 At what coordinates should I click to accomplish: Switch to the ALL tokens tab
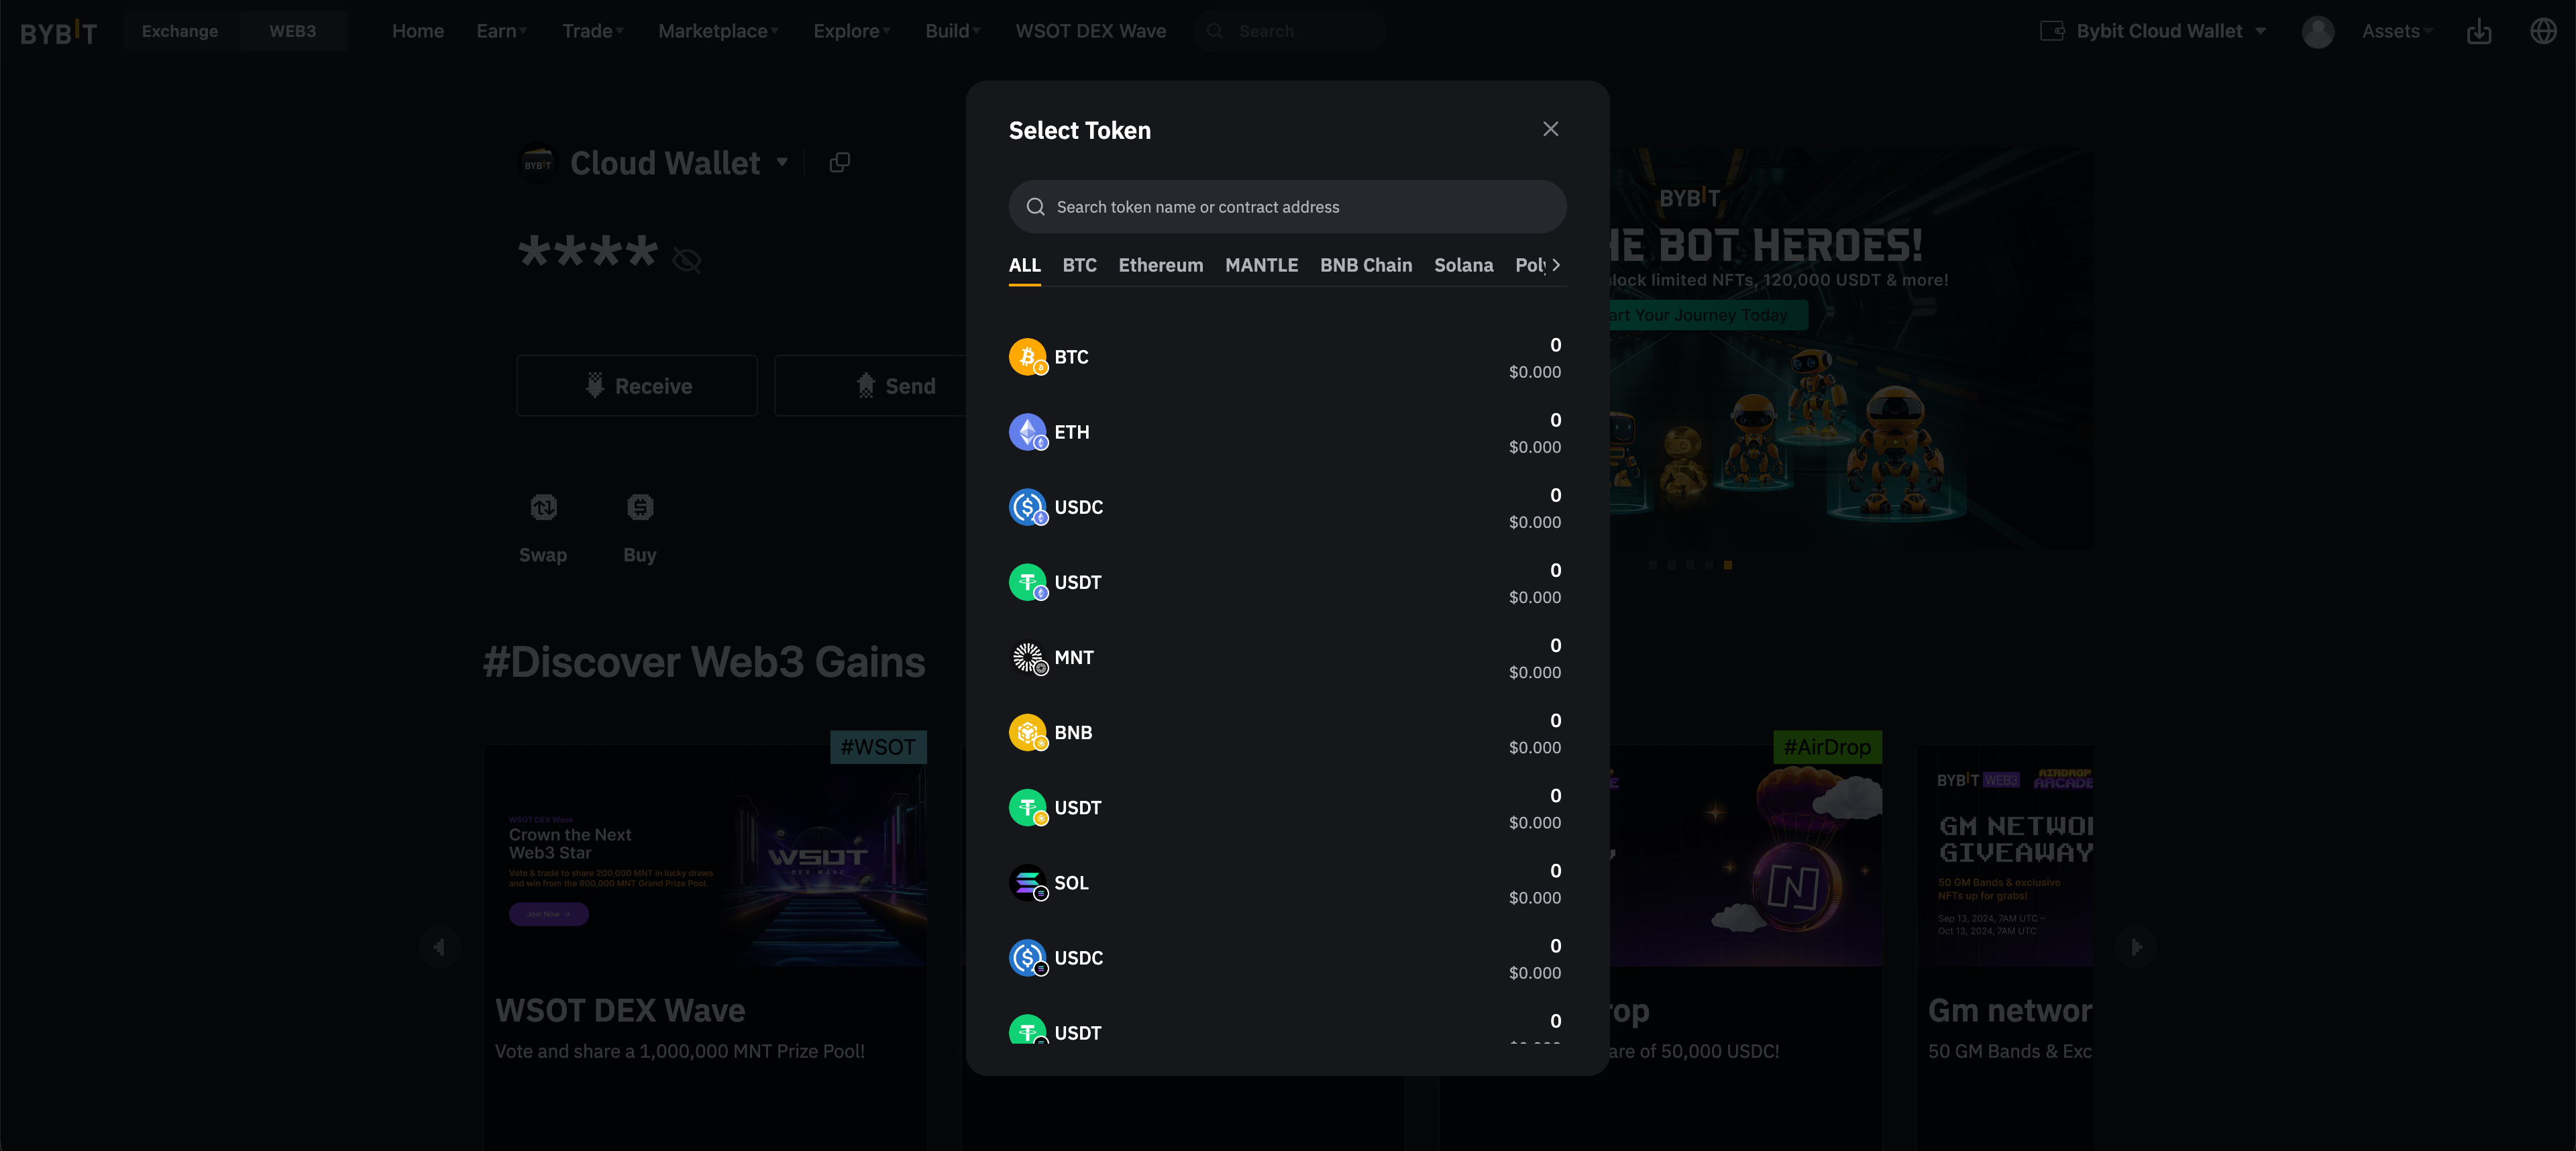tap(1024, 265)
